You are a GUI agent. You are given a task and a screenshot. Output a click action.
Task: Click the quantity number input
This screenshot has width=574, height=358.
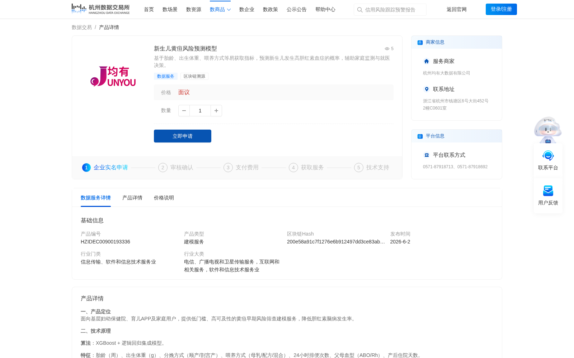click(x=200, y=111)
